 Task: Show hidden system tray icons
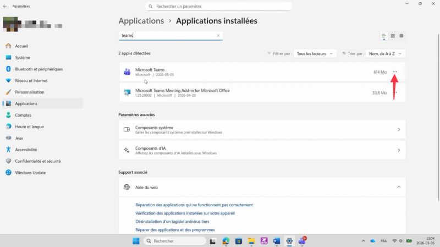pos(364,241)
